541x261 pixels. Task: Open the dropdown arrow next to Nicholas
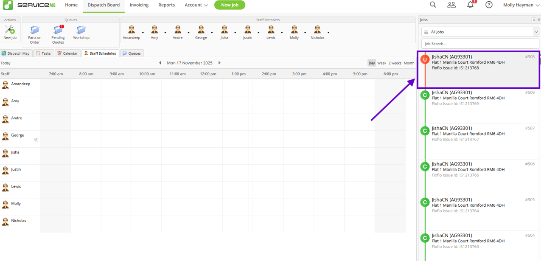(x=328, y=33)
